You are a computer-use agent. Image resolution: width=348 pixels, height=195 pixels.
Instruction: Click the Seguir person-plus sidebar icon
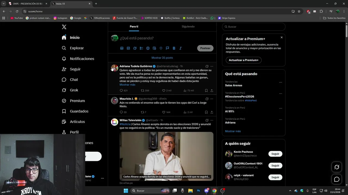point(64,69)
